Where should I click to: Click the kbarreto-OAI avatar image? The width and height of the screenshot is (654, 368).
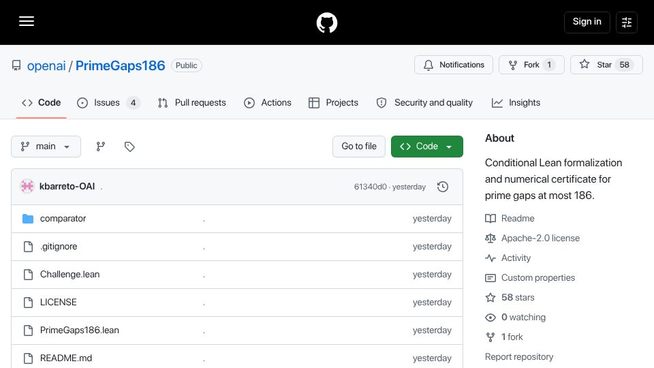(27, 186)
